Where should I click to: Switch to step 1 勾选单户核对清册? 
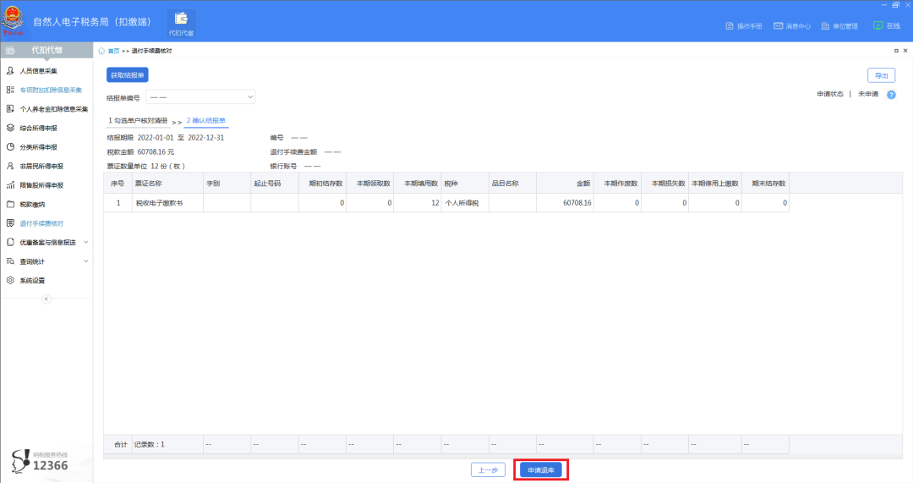pos(138,121)
